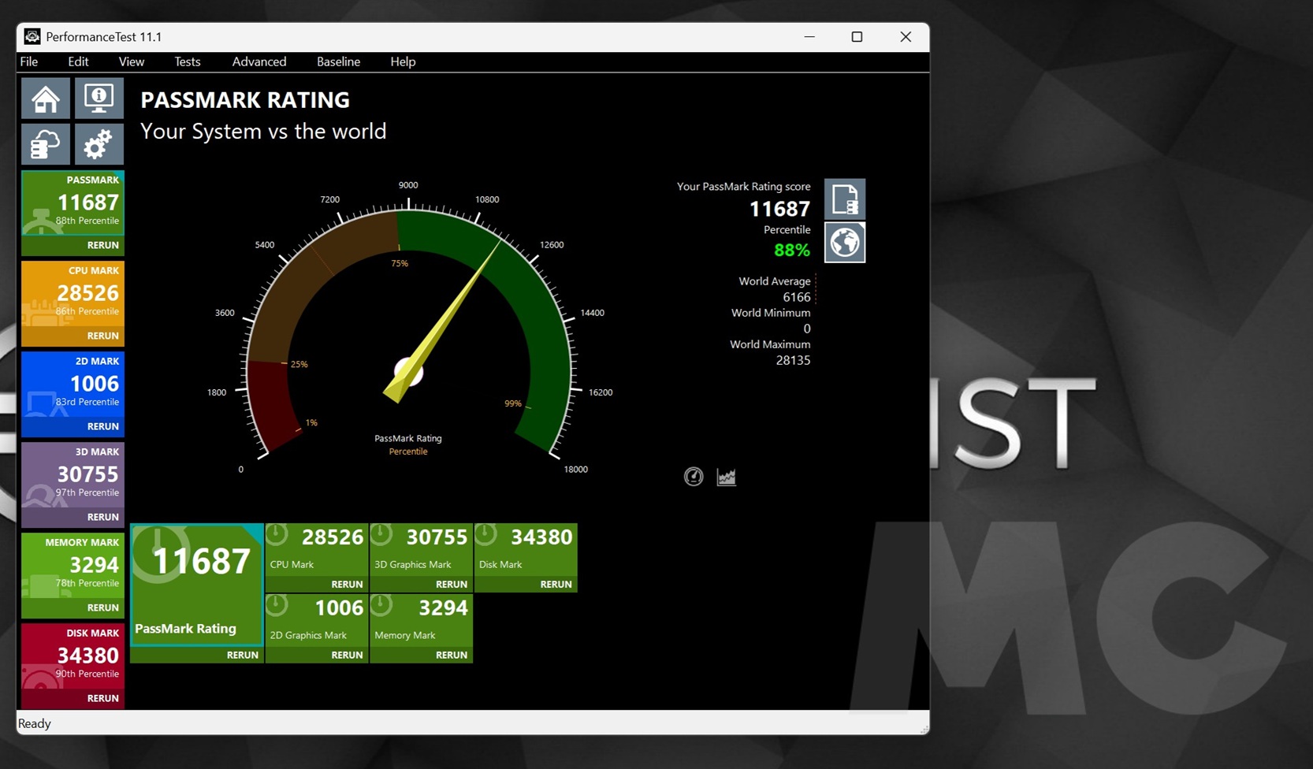Switch to the distribution chart view icon
1313x769 pixels.
726,477
